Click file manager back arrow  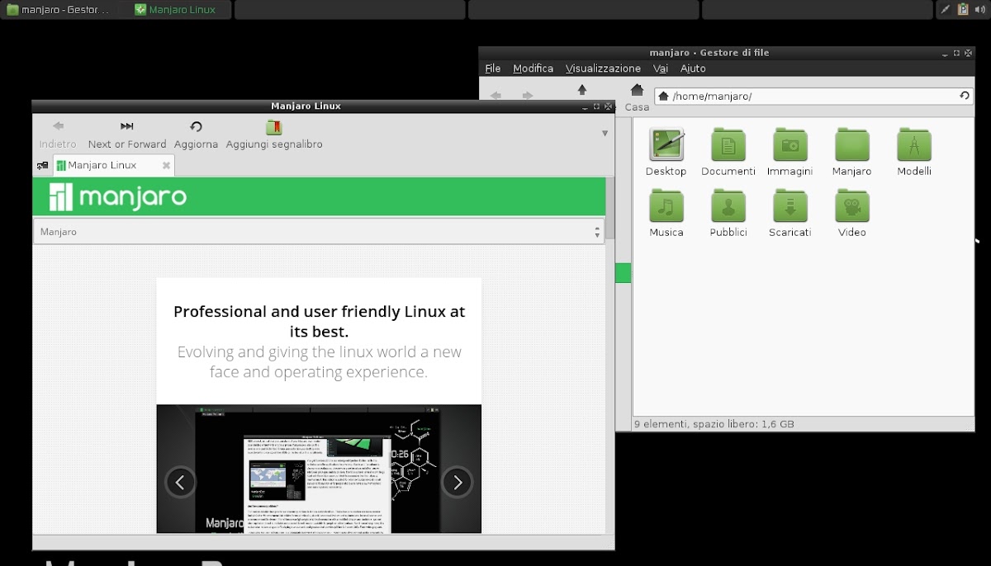click(x=495, y=96)
